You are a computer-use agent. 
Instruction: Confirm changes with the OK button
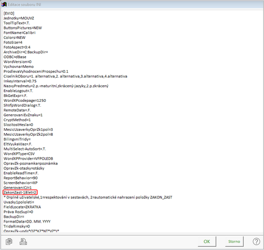[x=207, y=241]
